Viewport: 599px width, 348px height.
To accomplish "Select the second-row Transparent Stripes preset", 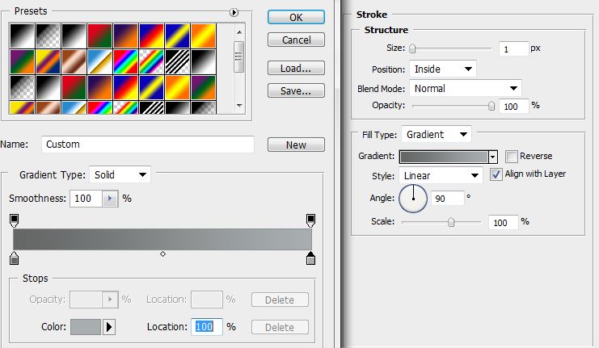I will click(177, 61).
